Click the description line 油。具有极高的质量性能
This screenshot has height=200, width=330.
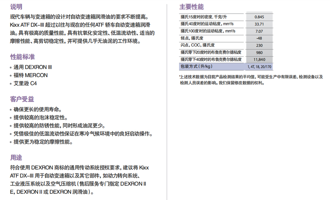tap(82, 33)
